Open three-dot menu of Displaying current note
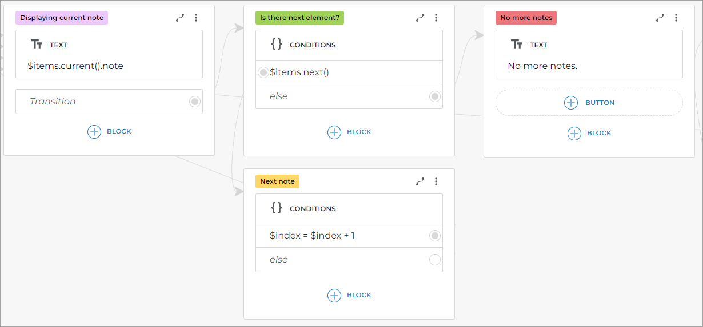703x327 pixels. [196, 18]
